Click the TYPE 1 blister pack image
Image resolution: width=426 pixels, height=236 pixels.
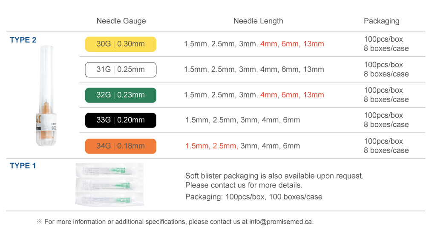(110, 185)
